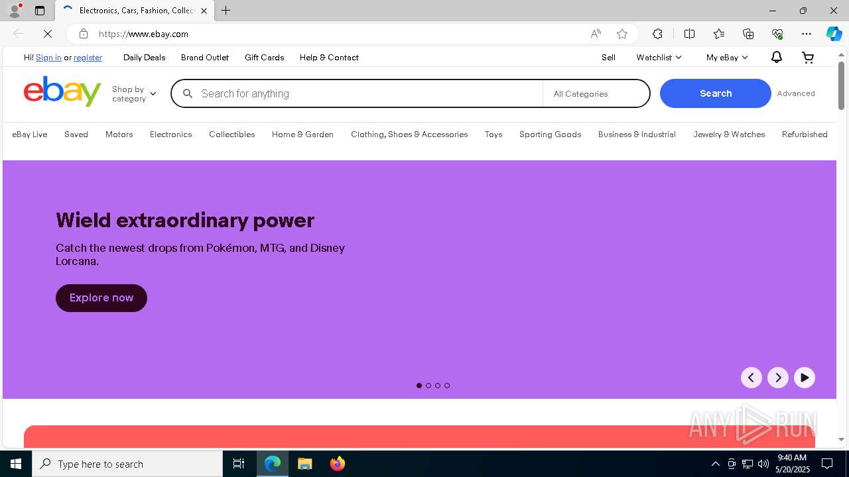Expand the My eBay dropdown
Screen dimensions: 849x477
[x=727, y=58]
